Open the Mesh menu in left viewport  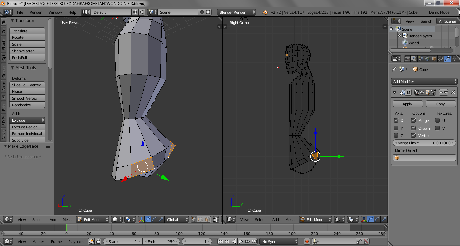point(67,220)
